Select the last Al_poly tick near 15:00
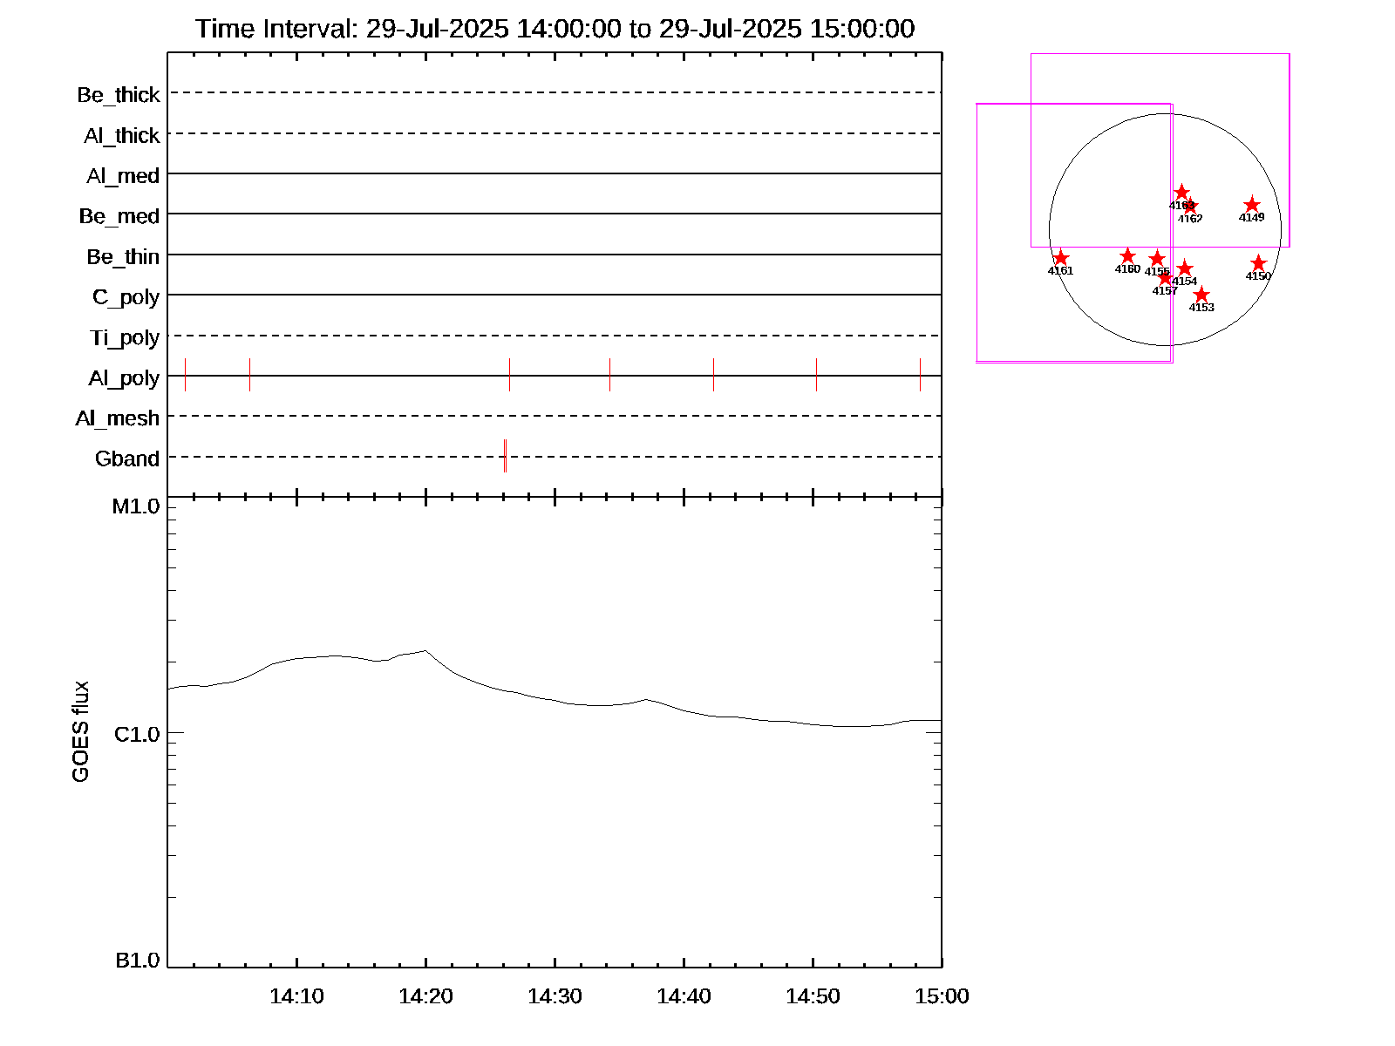1395x1046 pixels. coord(920,375)
